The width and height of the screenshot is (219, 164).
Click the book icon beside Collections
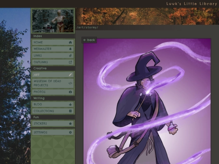(71, 111)
